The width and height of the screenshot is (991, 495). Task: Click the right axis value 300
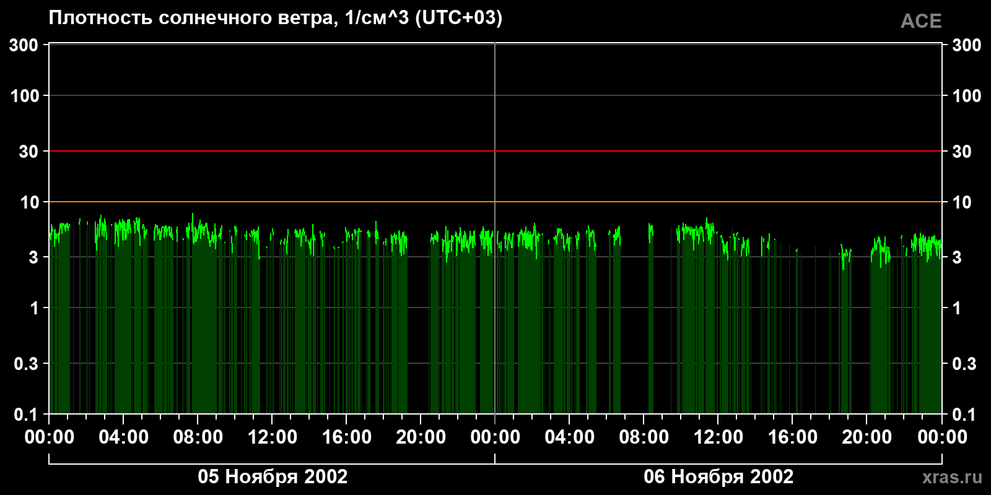[x=967, y=45]
